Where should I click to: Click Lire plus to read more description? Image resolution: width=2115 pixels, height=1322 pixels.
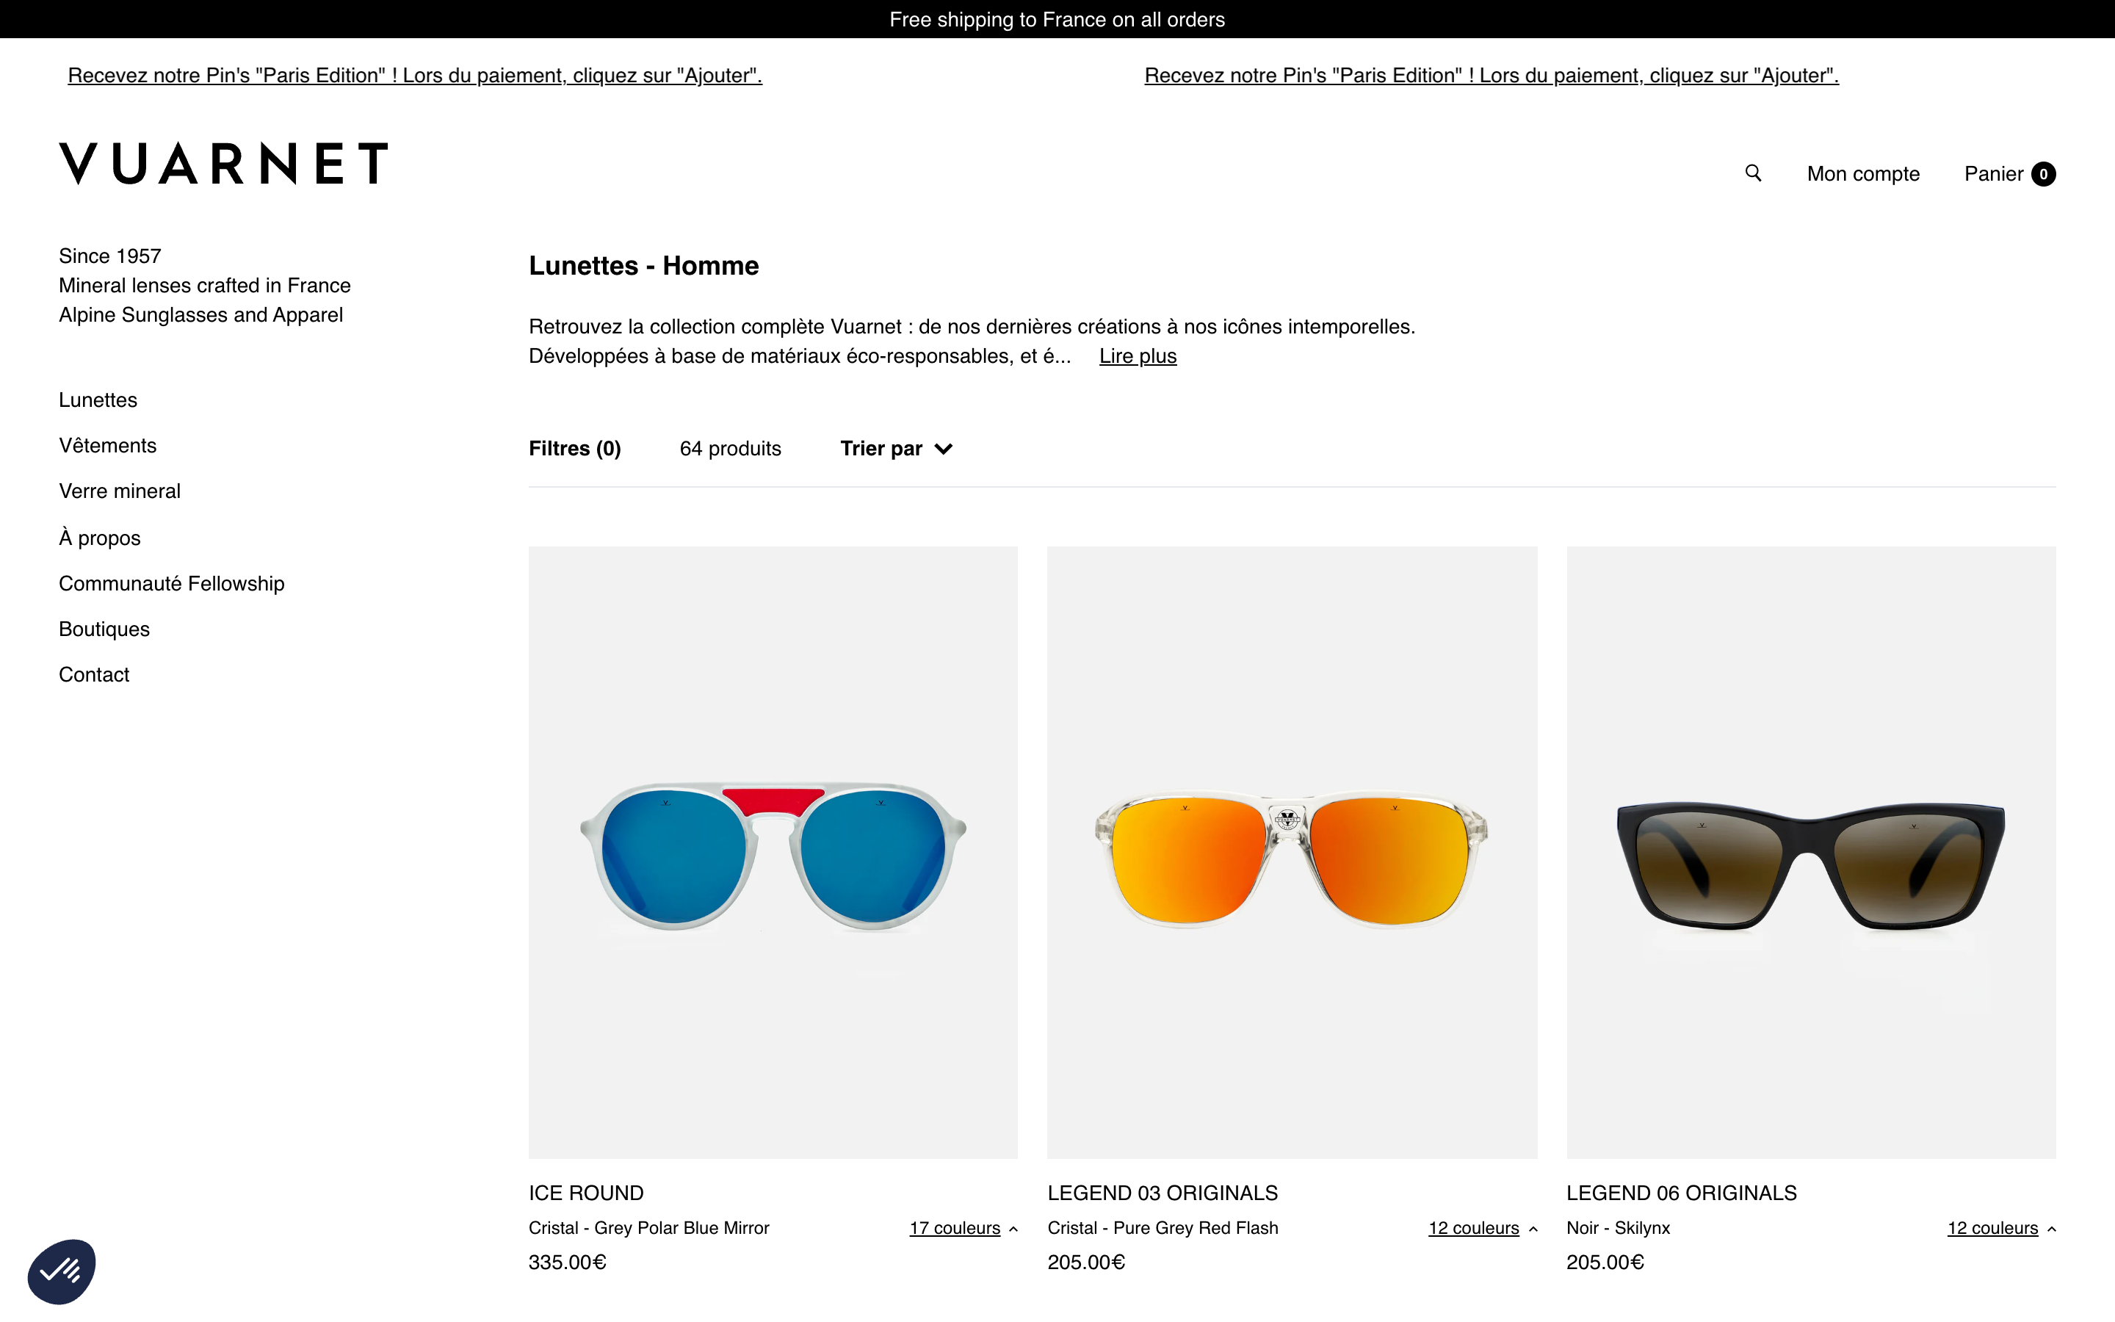coord(1138,355)
